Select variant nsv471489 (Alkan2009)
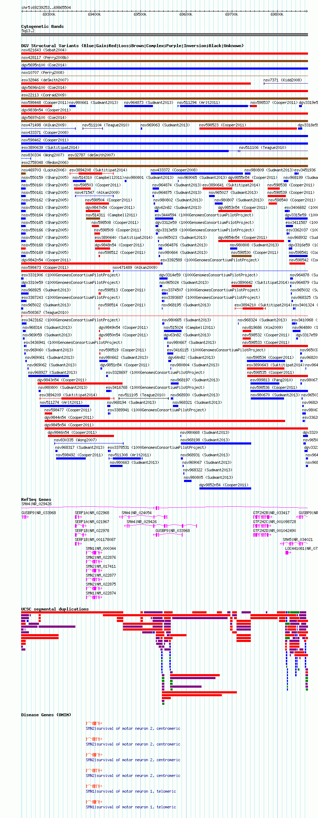Screen dimensions: 318x818 click(135, 267)
